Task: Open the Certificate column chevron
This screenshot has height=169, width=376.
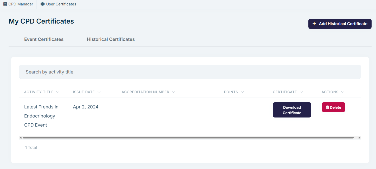Action: tap(301, 92)
